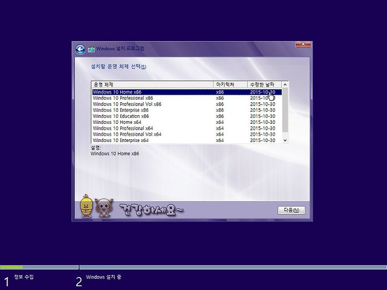The width and height of the screenshot is (387, 290).
Task: Click the OS list scrollbar thumb
Action: click(285, 110)
